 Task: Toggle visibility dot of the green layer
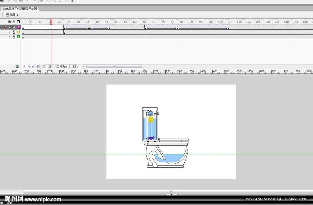click(9, 37)
